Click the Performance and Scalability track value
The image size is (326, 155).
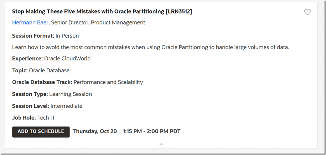108,82
